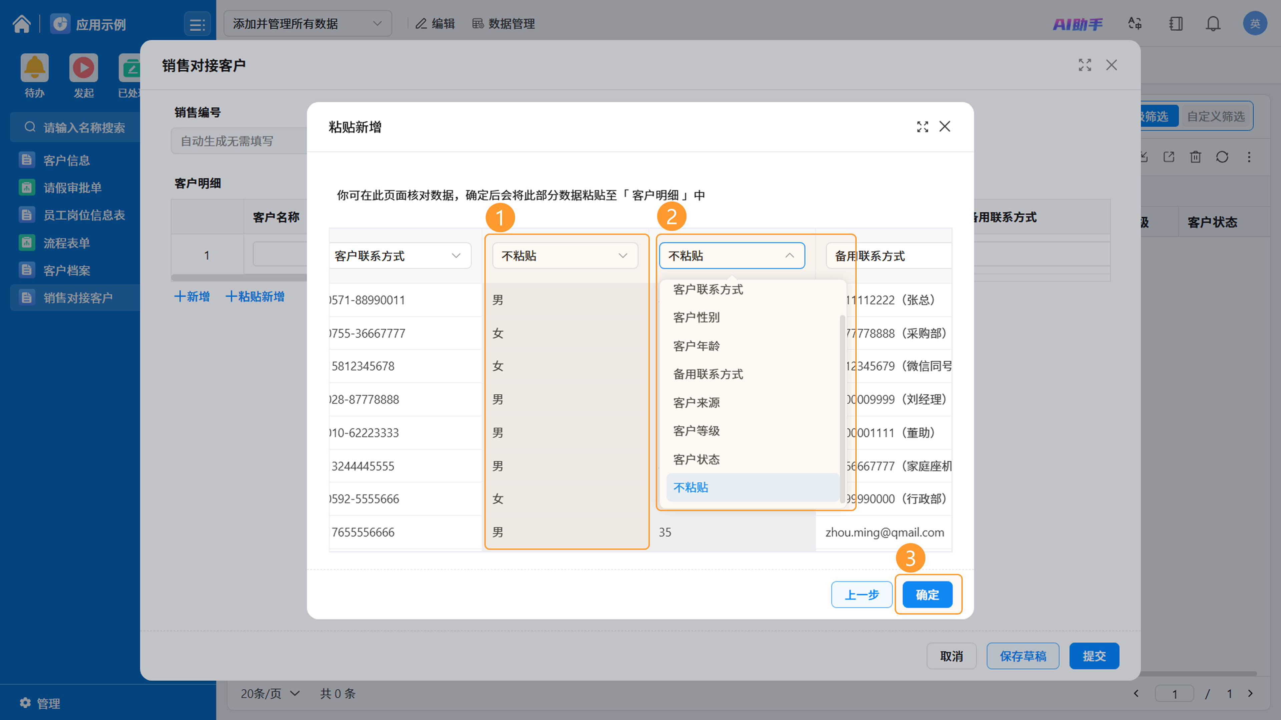Click the +新增 link
This screenshot has height=720, width=1281.
click(x=192, y=297)
